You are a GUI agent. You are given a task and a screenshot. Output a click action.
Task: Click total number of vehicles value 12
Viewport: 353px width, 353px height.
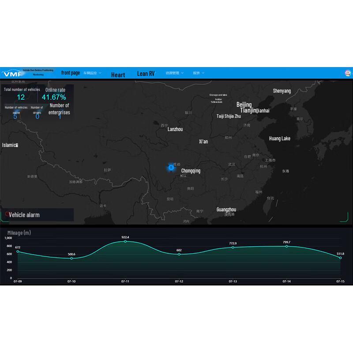click(x=21, y=97)
